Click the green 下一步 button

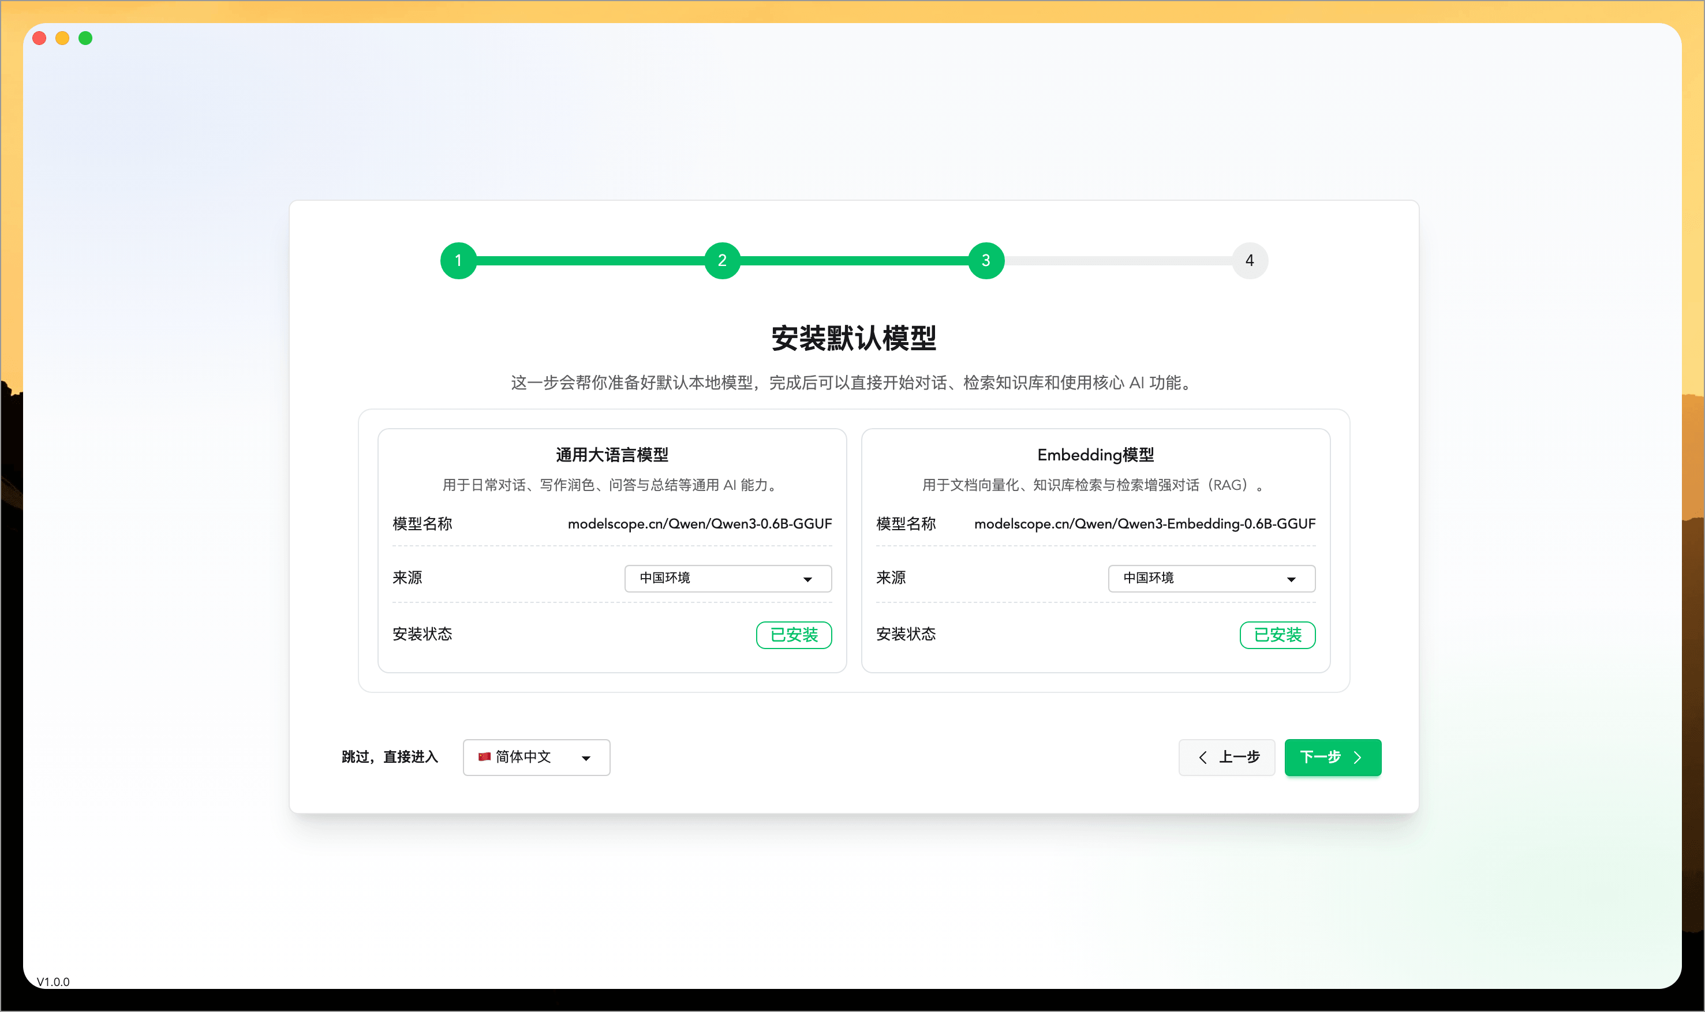[x=1332, y=757]
